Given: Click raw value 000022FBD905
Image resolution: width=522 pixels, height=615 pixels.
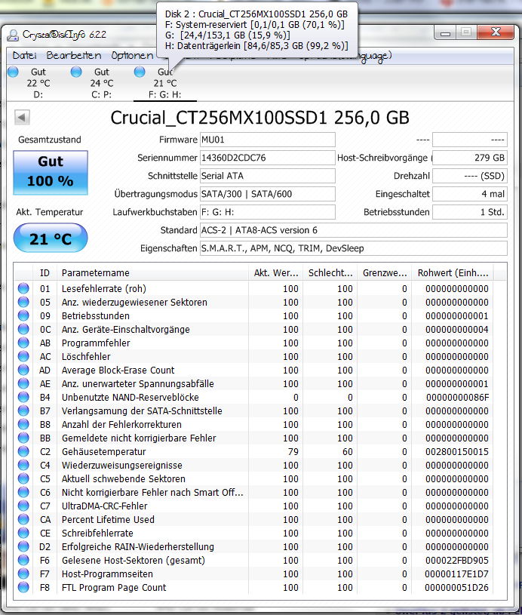Looking at the screenshot, I should tap(457, 561).
